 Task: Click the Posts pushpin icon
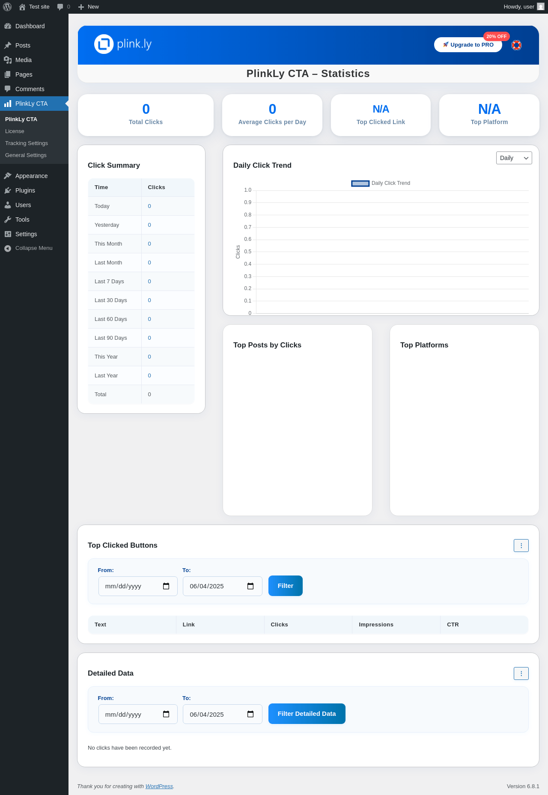point(8,45)
